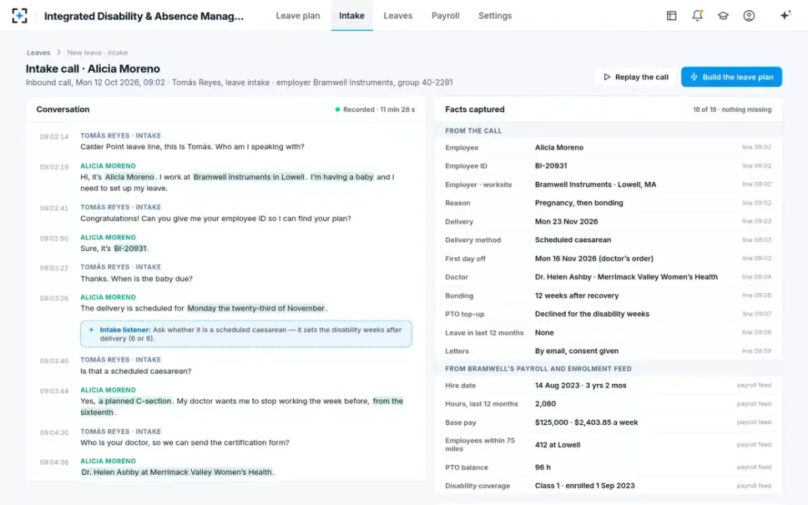Select the '12 weeks after recovery' bonding value
Screen dimensions: 808x505
click(576, 296)
